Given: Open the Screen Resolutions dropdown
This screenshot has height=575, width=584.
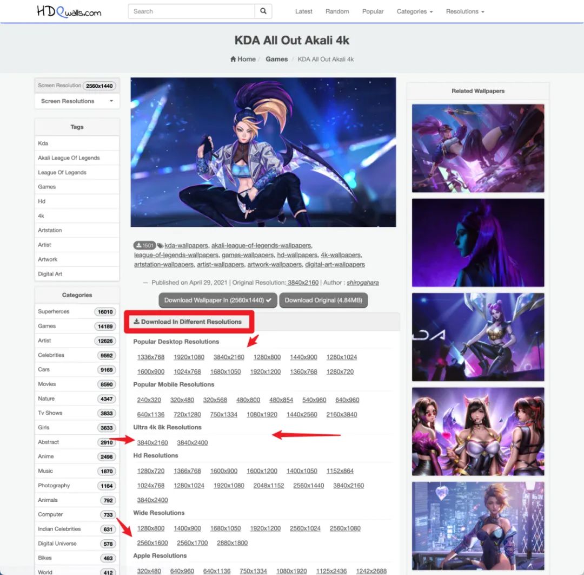Looking at the screenshot, I should pos(77,101).
